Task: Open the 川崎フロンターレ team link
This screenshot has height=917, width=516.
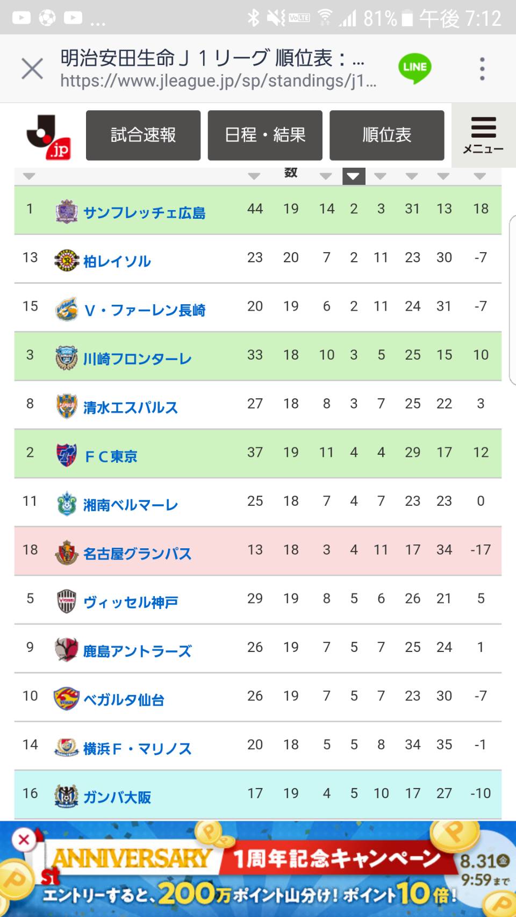Action: pos(138,359)
